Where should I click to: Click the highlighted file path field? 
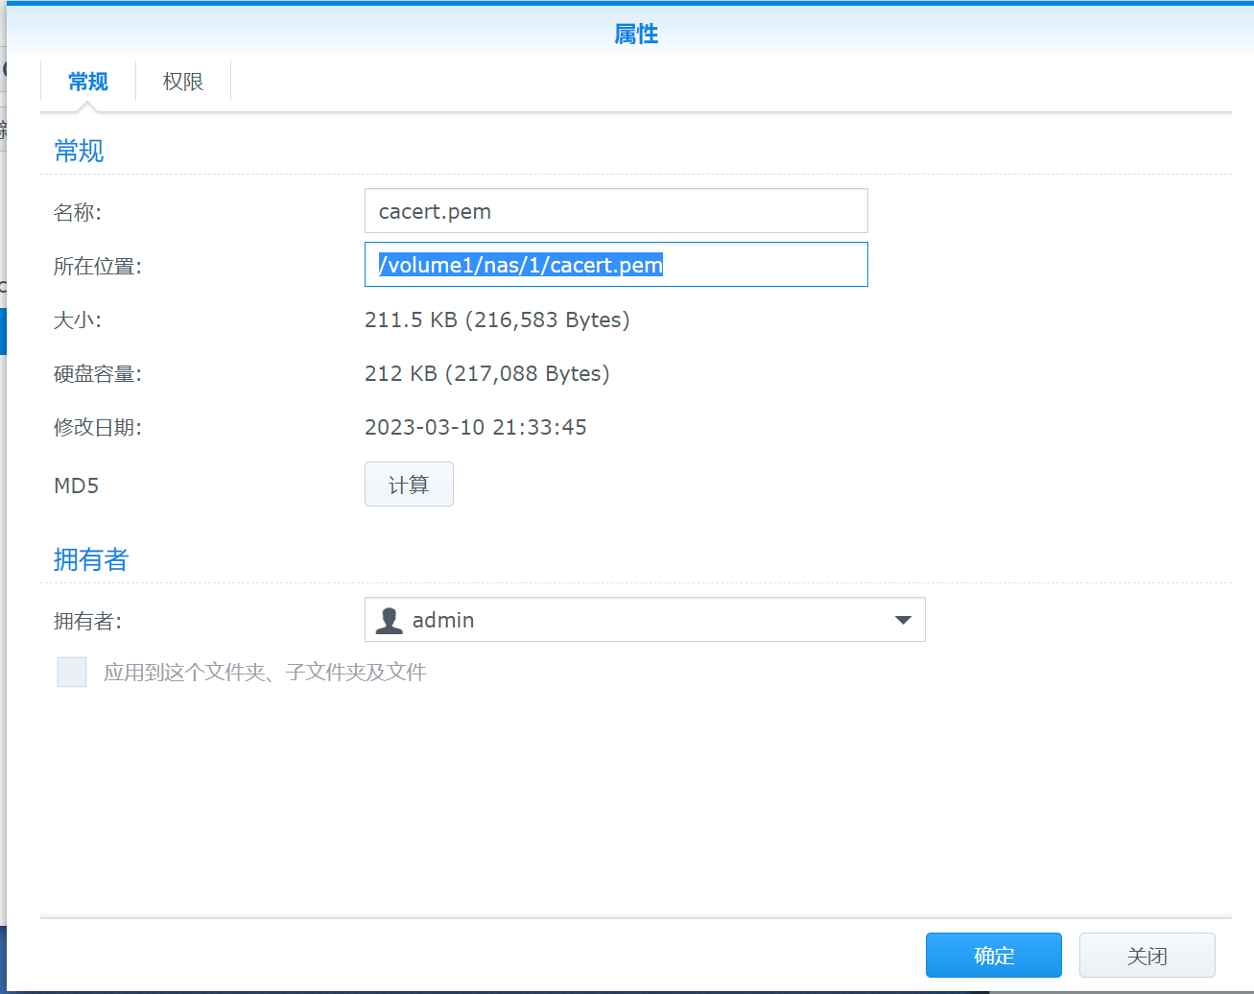[616, 264]
